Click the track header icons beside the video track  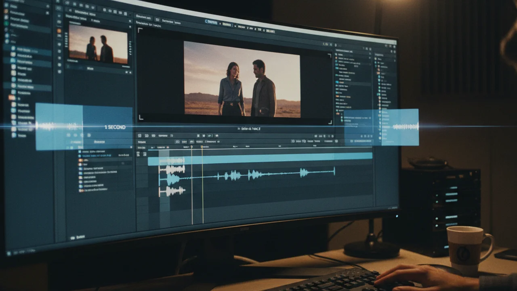[x=141, y=154]
